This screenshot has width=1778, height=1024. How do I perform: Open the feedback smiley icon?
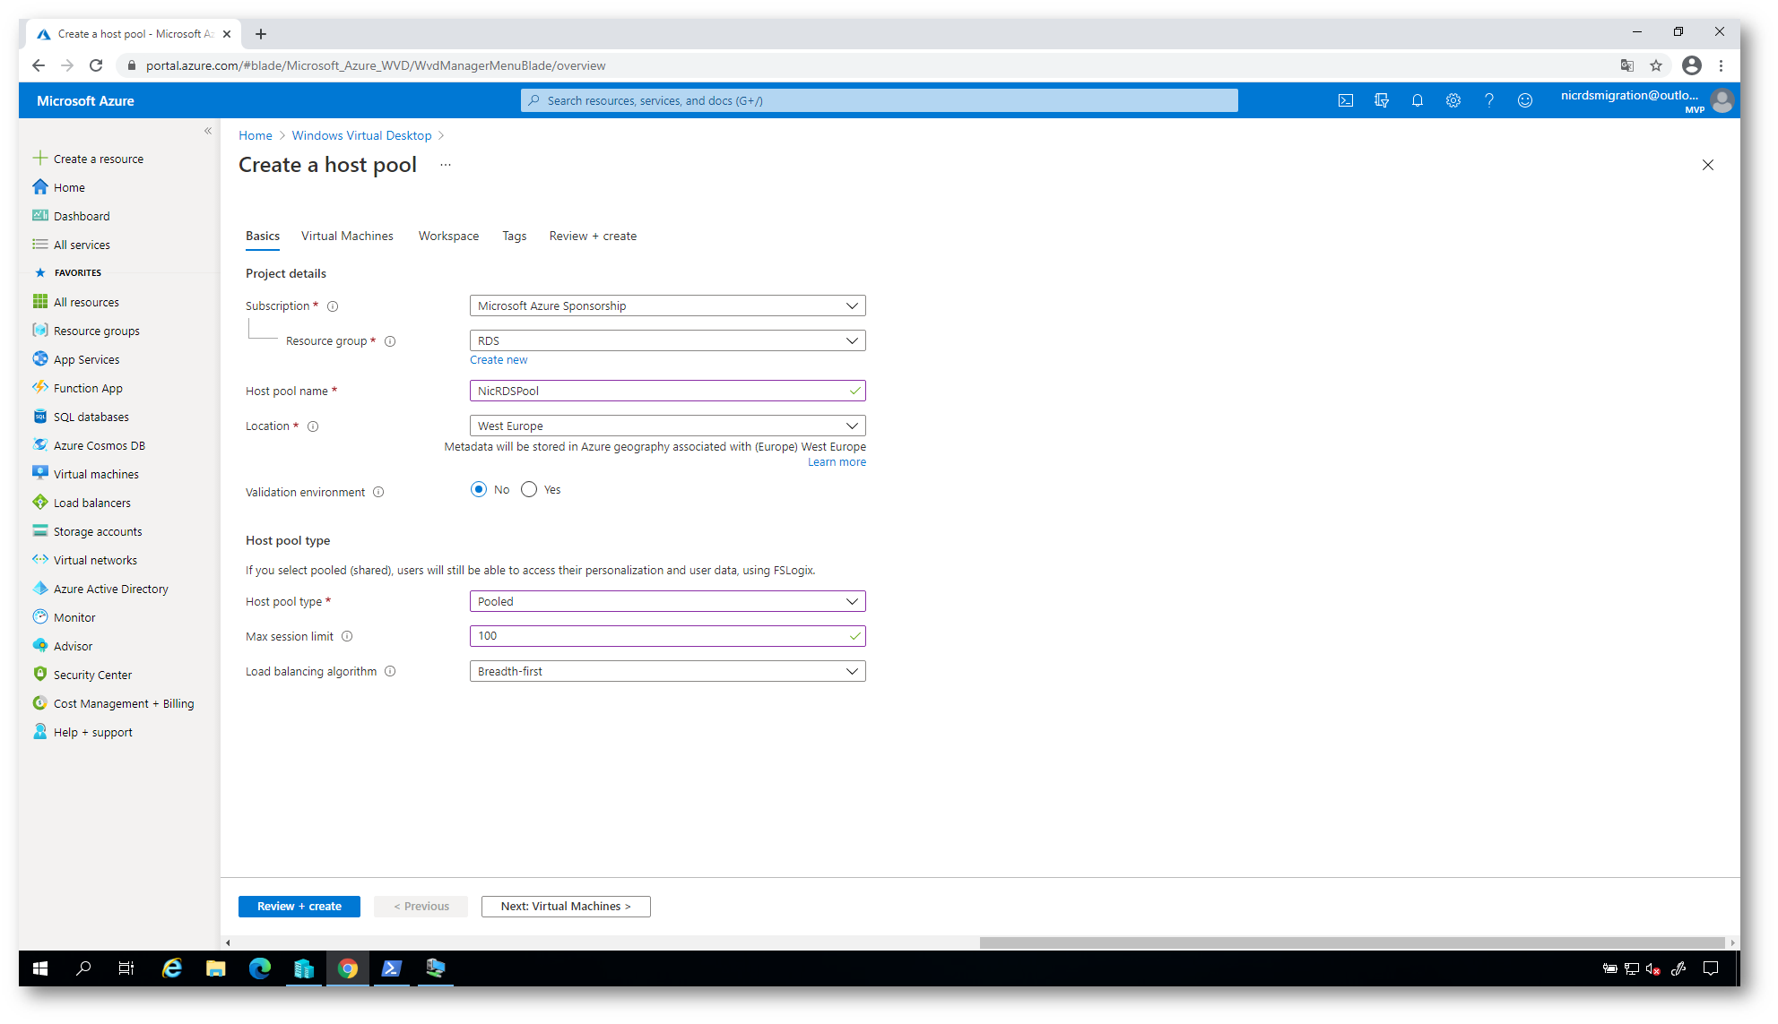tap(1525, 100)
